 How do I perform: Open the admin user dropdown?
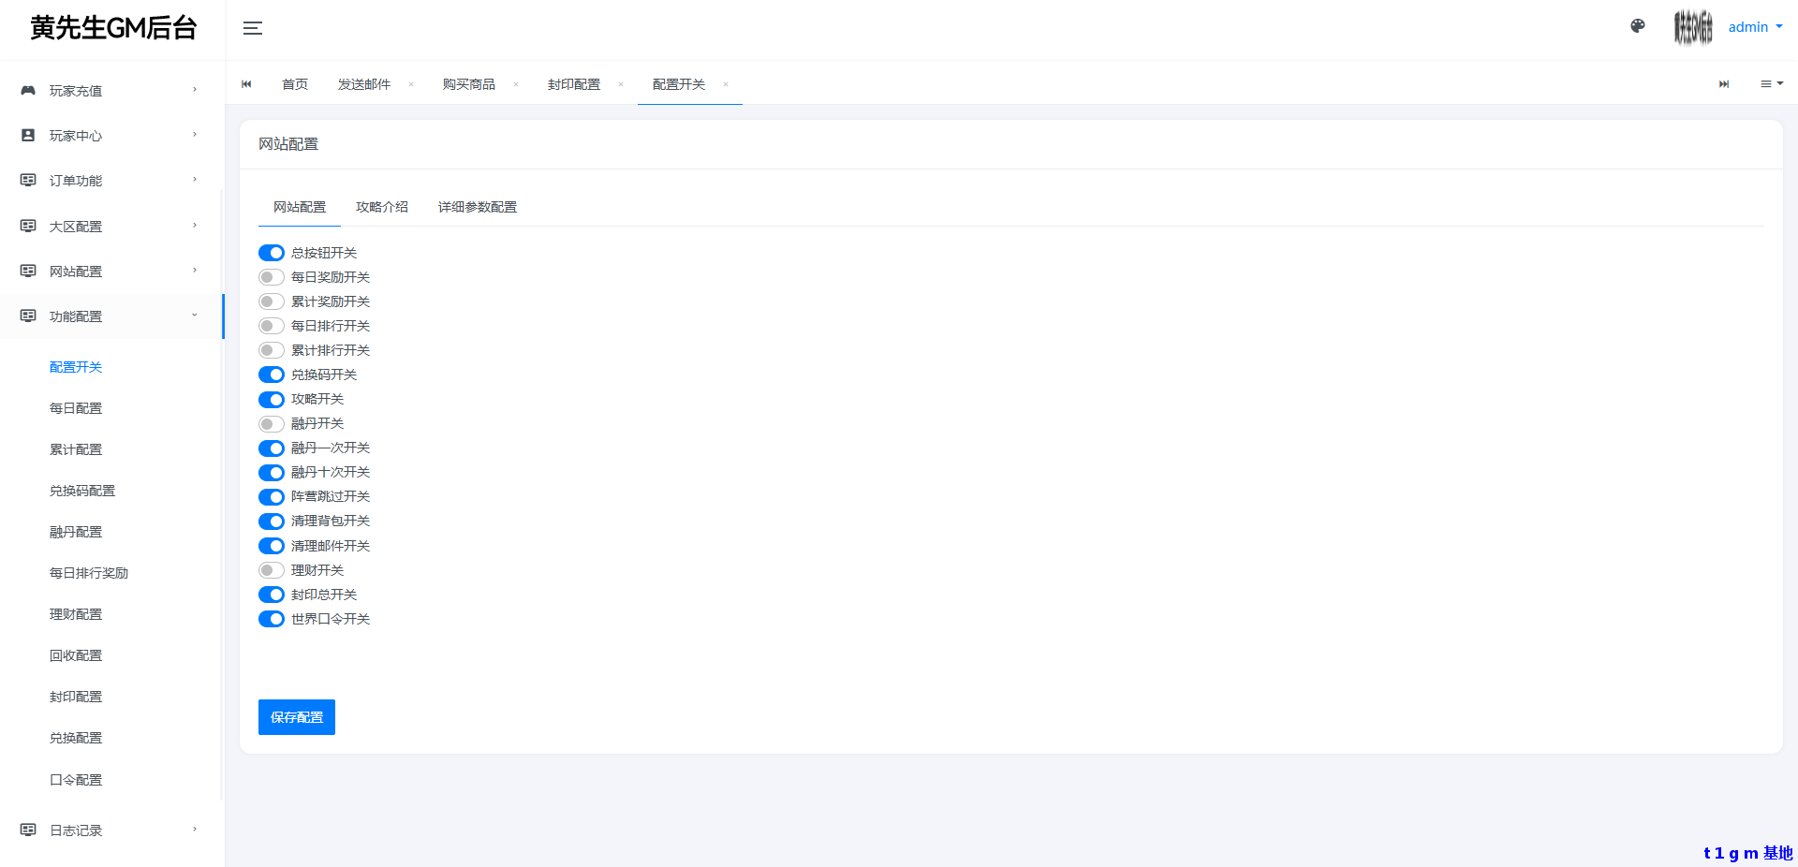(x=1755, y=27)
